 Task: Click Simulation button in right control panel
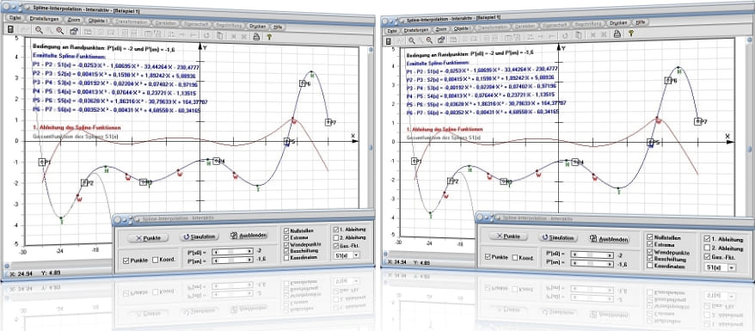click(559, 237)
